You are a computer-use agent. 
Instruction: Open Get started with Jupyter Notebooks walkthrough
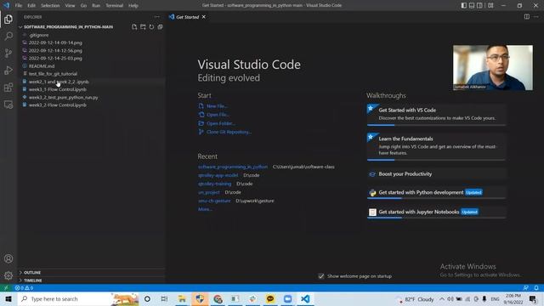[436, 212]
